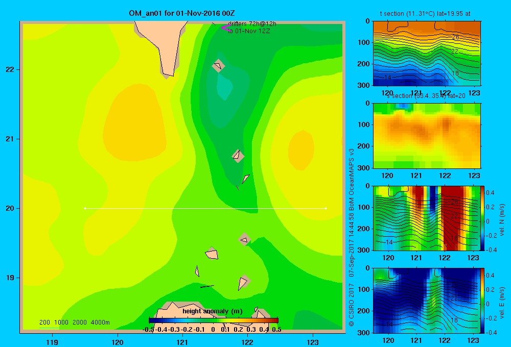
Task: Click the "-0.4" tick on vel. E colorbar
Action: click(x=491, y=332)
